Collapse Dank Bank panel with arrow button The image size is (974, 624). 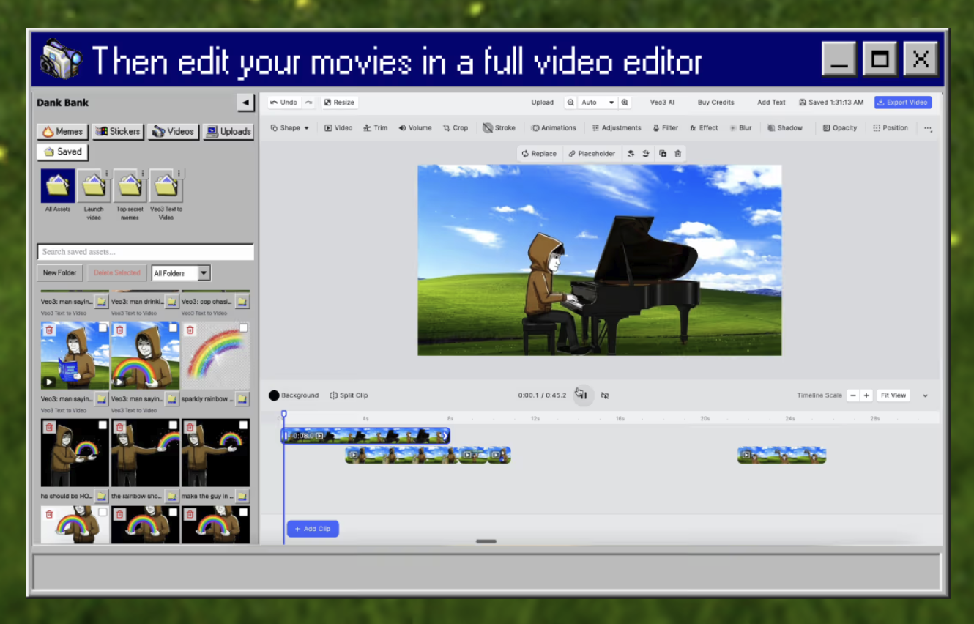245,103
